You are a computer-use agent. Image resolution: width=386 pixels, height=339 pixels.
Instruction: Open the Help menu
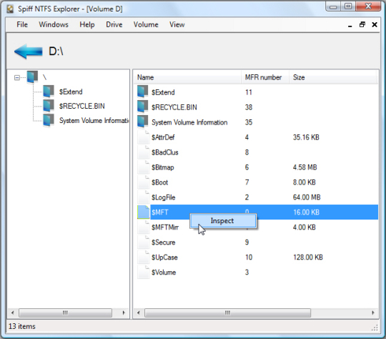(x=87, y=24)
